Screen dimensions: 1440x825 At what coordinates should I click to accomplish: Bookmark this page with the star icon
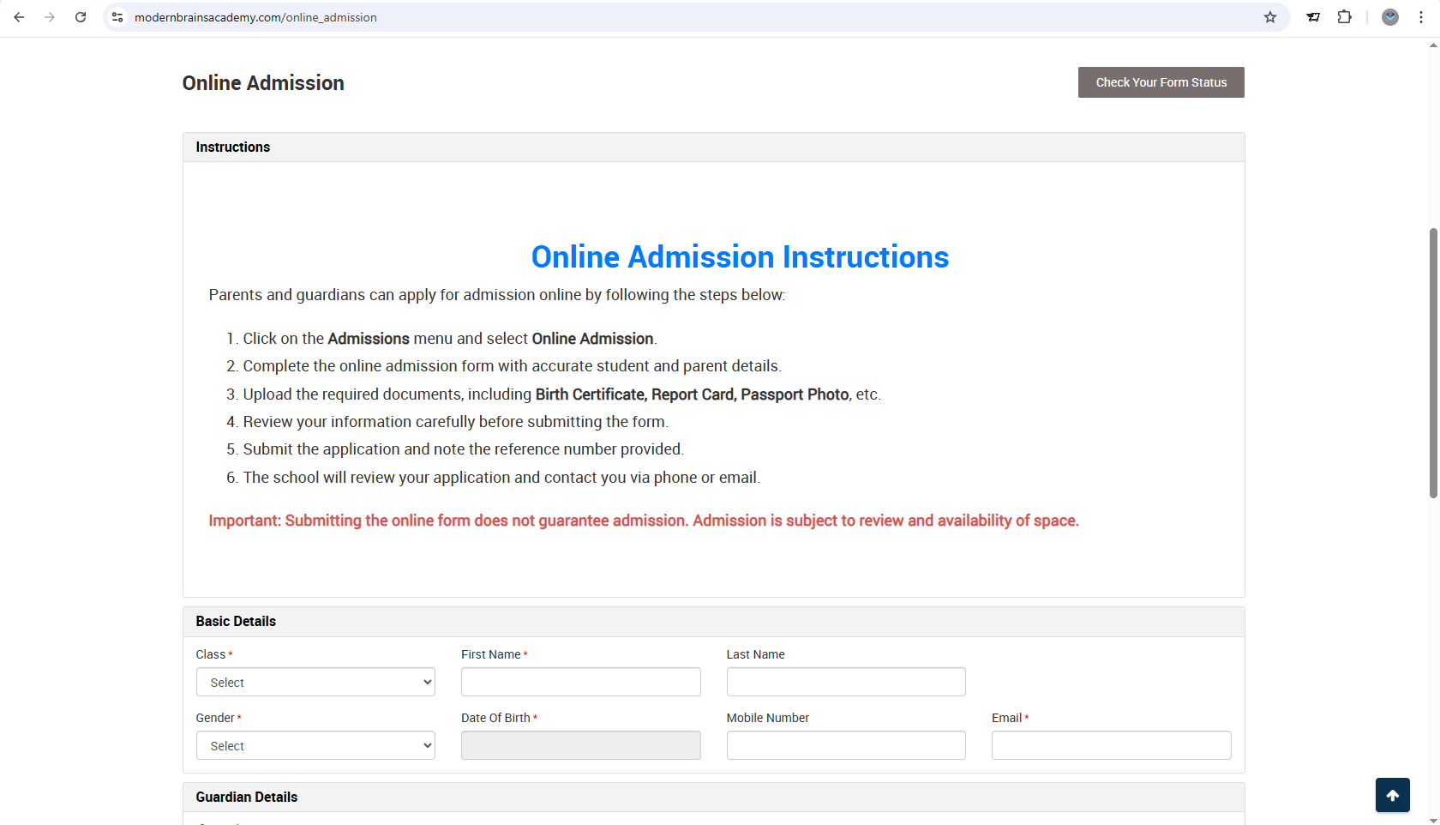[x=1270, y=17]
